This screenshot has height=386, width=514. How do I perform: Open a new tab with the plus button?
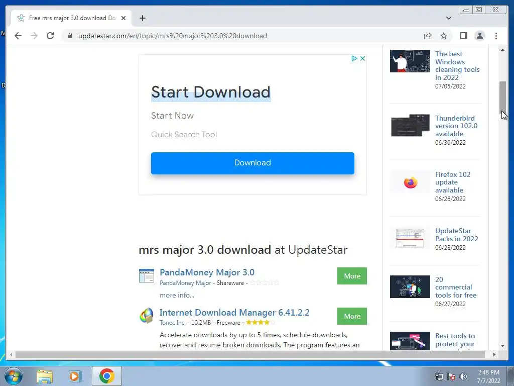coord(142,18)
